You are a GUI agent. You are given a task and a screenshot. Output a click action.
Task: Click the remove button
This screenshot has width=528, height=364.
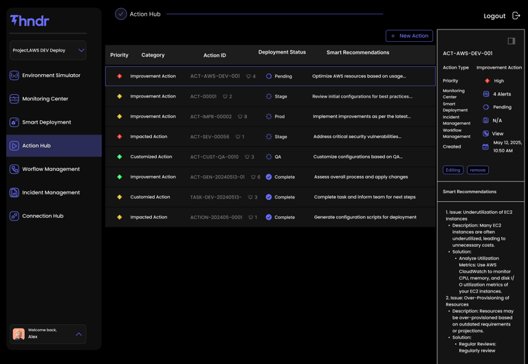[478, 170]
